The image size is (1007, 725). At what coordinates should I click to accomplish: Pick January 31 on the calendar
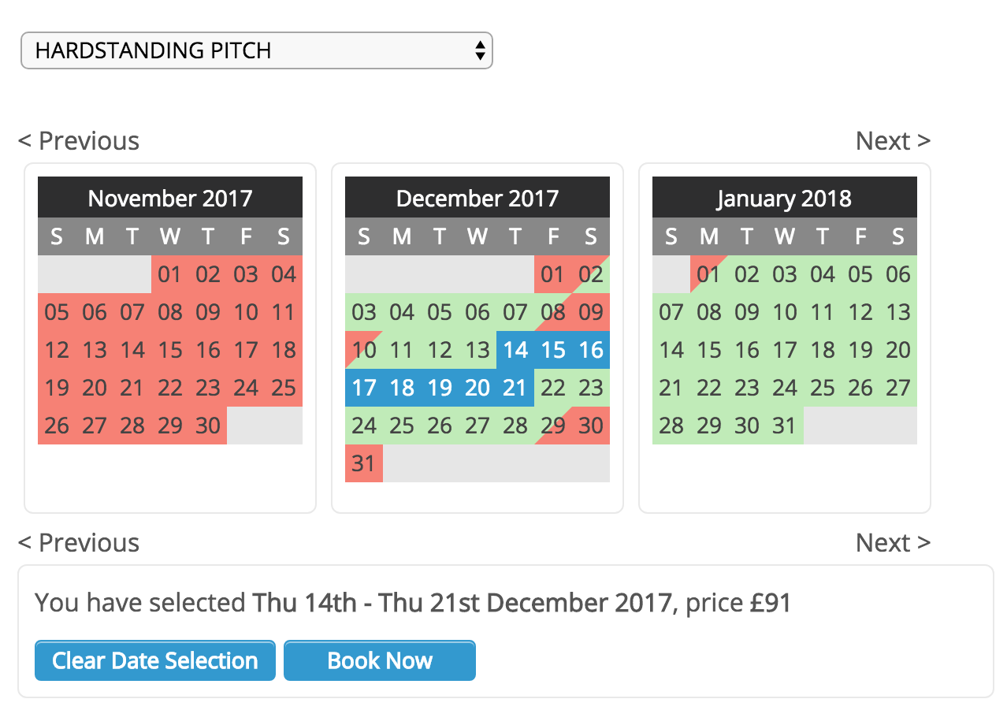pos(785,426)
